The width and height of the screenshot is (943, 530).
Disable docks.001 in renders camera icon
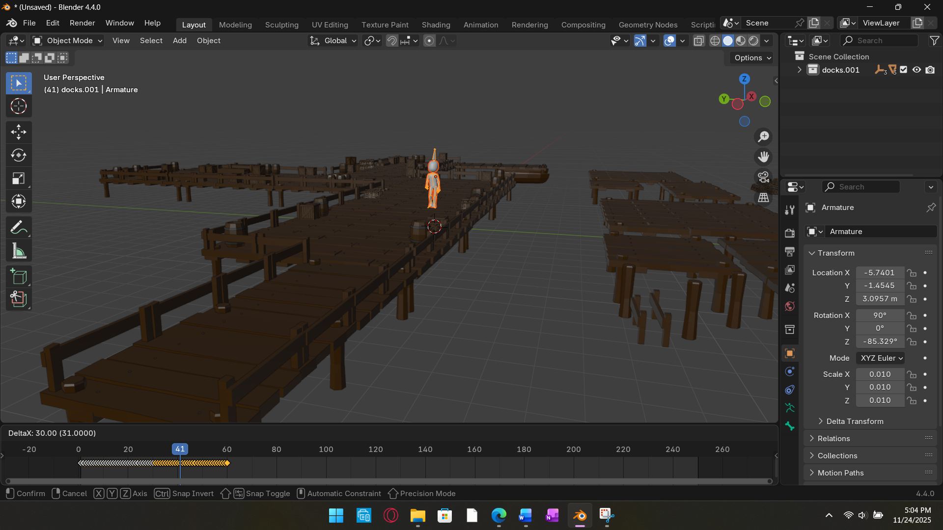click(930, 70)
